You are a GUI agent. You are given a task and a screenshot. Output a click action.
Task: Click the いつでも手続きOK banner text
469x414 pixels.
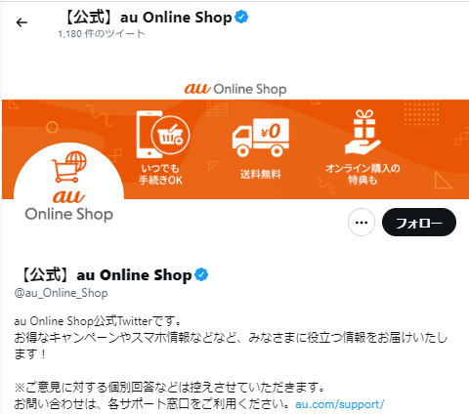pos(160,174)
